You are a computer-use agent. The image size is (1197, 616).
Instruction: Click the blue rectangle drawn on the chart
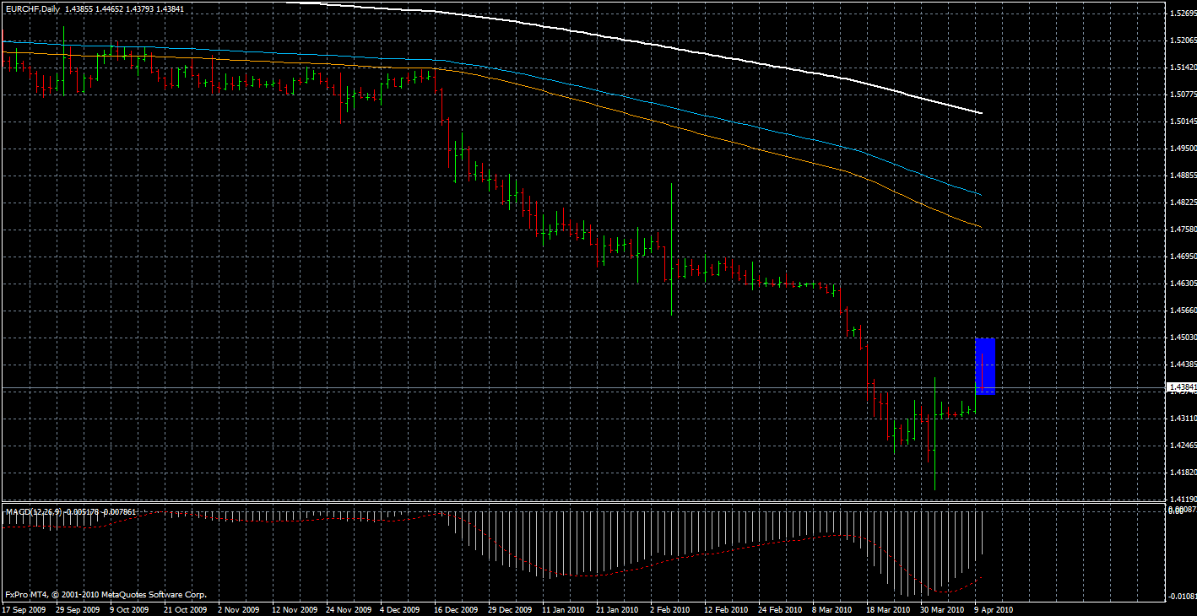[x=985, y=366]
